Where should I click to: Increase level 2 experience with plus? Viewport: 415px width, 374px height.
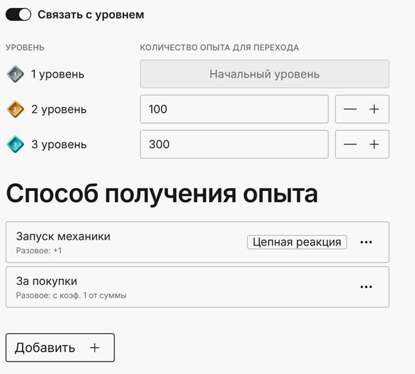(x=374, y=109)
